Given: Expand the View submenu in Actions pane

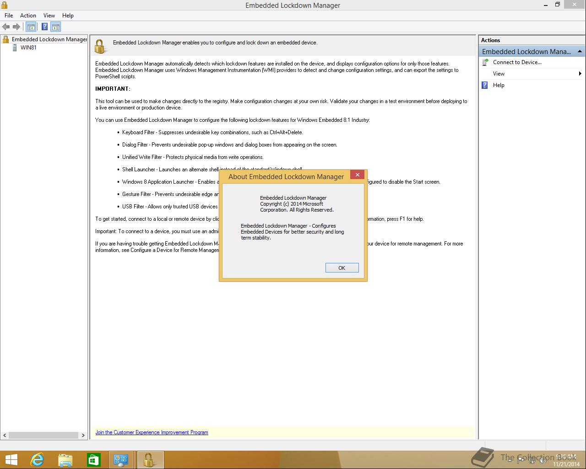Looking at the screenshot, I should (532, 74).
